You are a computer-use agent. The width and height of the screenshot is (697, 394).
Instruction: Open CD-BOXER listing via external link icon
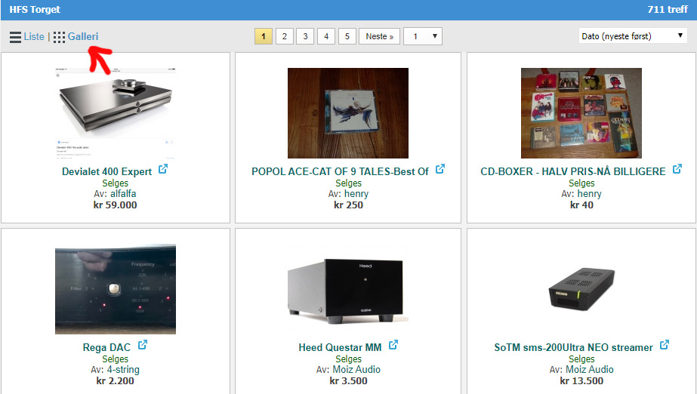click(677, 169)
